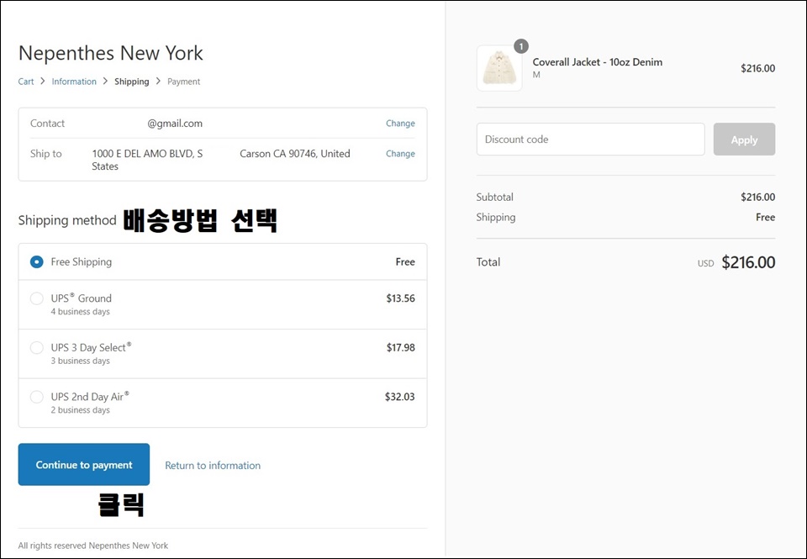Screen dimensions: 807x559
Task: Click the Nepenthes New York store title
Action: 111,53
